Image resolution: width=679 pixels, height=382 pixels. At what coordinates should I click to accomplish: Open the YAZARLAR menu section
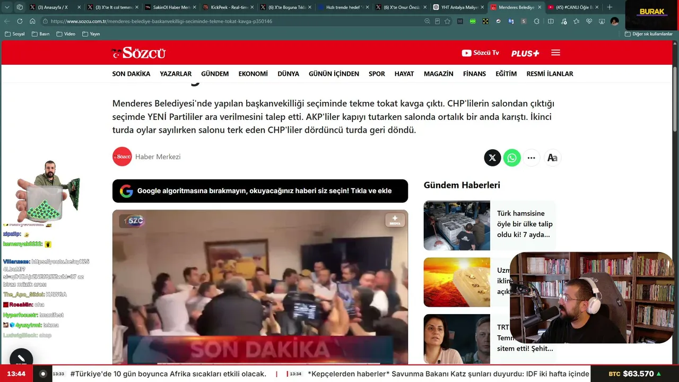click(x=176, y=74)
